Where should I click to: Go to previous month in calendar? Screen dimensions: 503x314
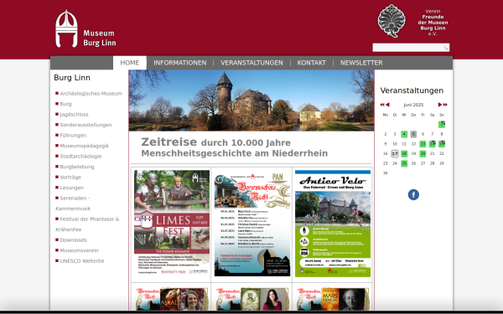tap(387, 105)
